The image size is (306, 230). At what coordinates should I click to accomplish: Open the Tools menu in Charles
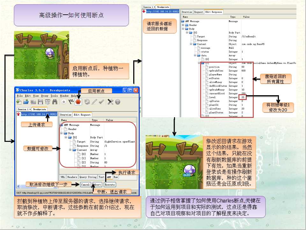[x=54, y=96]
